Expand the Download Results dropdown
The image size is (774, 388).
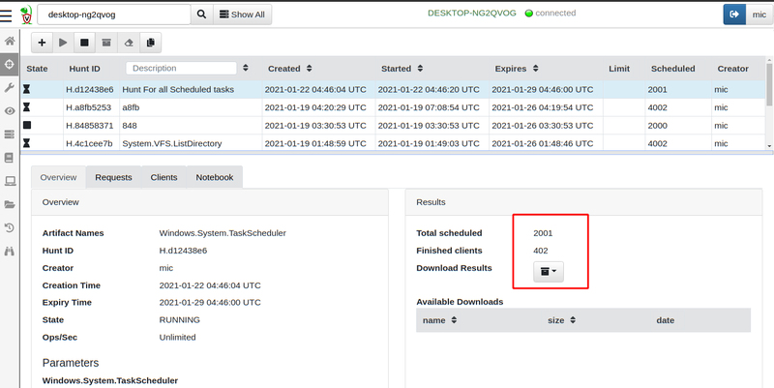[x=549, y=272]
